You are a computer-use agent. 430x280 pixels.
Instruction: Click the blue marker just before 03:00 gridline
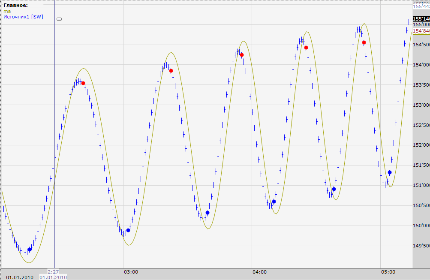tap(128, 230)
